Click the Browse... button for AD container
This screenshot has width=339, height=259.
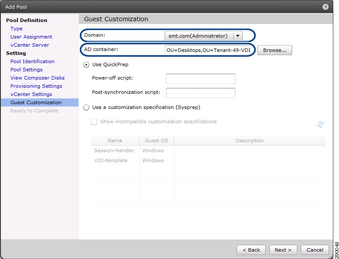tap(274, 50)
